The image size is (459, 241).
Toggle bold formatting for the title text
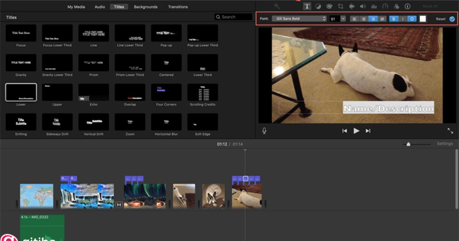point(394,18)
